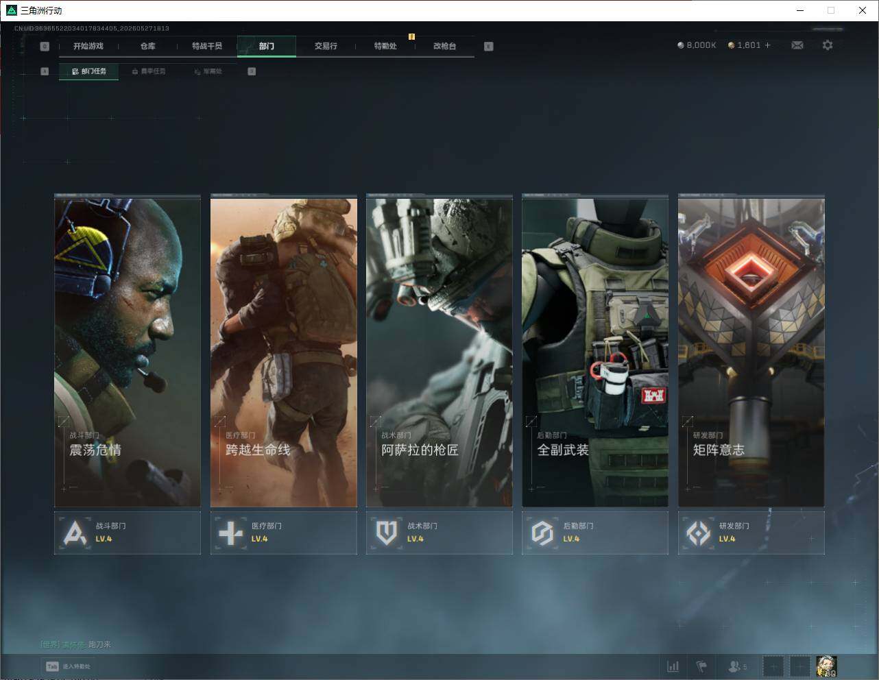The width and height of the screenshot is (879, 680).
Task: Select the 部门任务 sub-tab
Action: (x=88, y=71)
